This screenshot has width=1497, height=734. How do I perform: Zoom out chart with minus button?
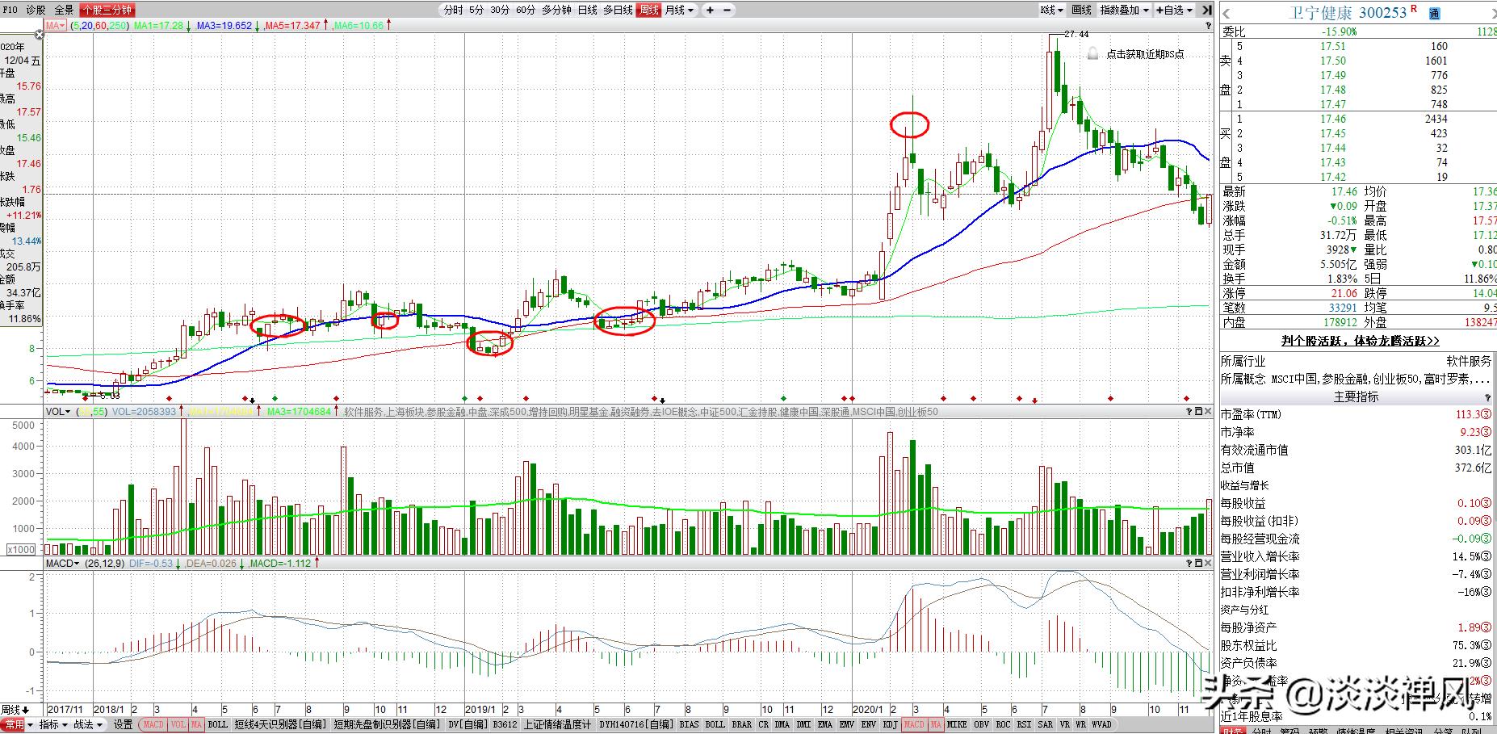727,10
